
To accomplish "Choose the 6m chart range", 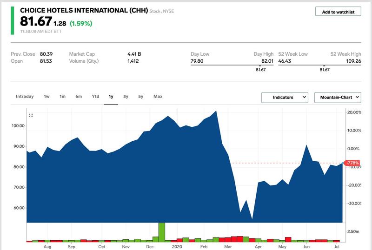I will point(79,97).
